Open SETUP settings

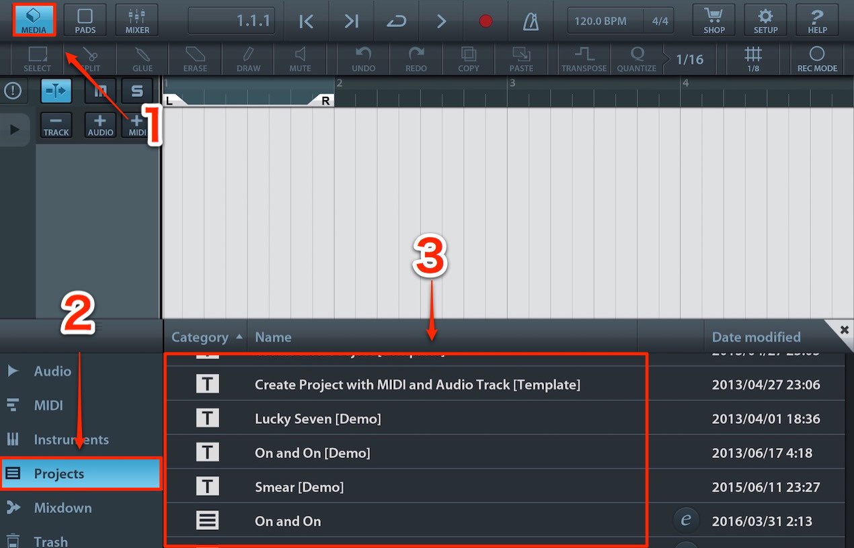765,19
